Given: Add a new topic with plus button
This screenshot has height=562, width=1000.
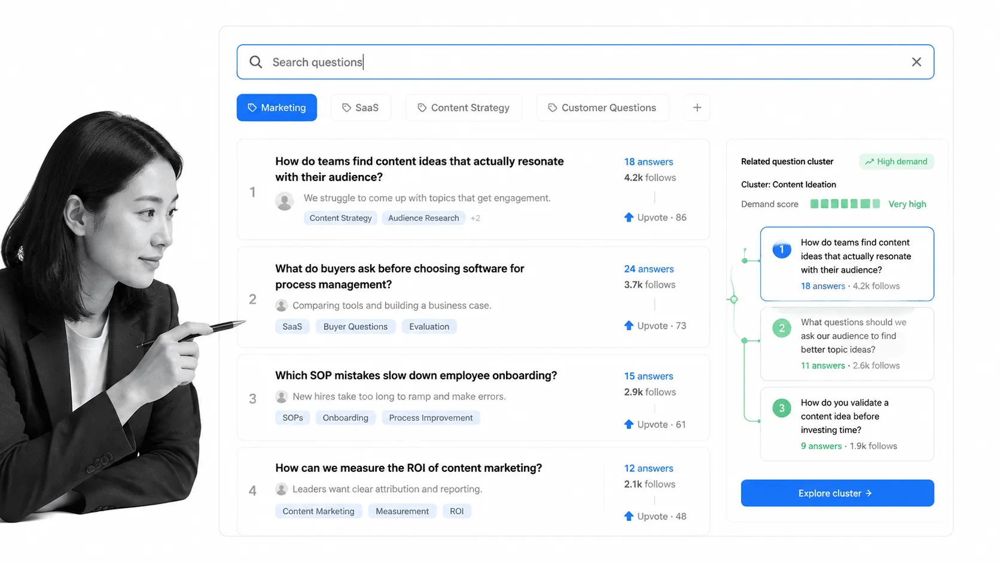Looking at the screenshot, I should point(697,108).
